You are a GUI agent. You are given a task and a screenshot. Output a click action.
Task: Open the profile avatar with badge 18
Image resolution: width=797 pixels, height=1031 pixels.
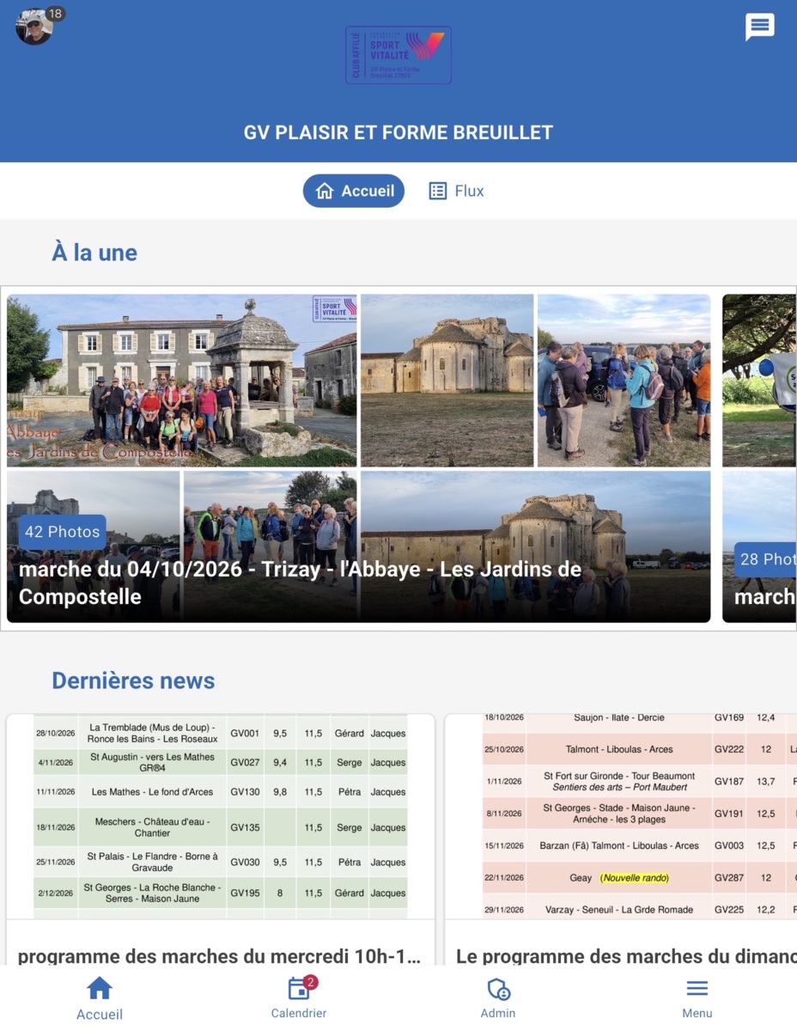[x=35, y=26]
